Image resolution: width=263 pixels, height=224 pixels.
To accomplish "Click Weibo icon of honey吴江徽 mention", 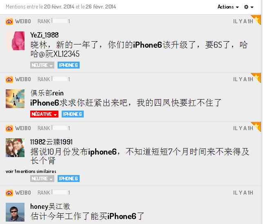I will pyautogui.click(x=9, y=193).
